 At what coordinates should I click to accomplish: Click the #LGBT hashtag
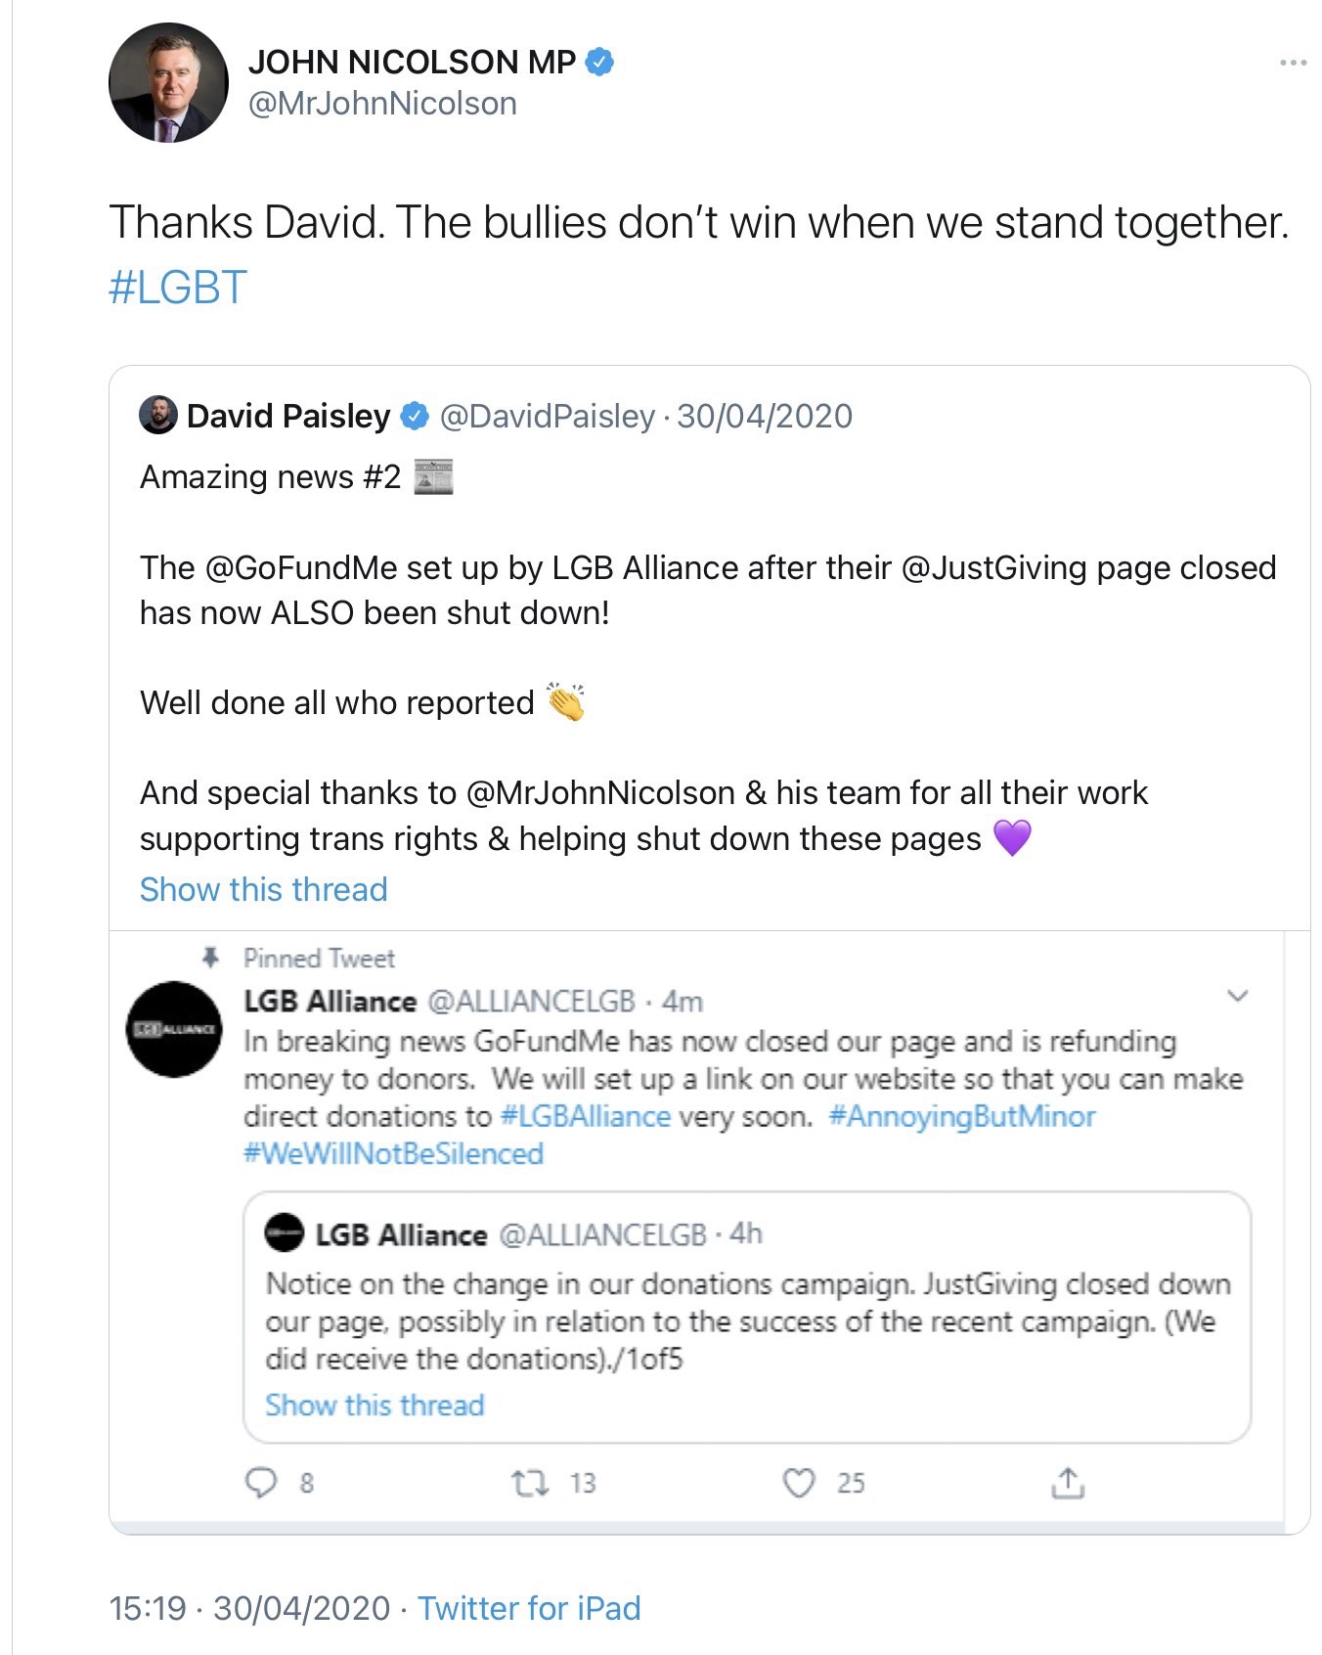click(x=177, y=287)
